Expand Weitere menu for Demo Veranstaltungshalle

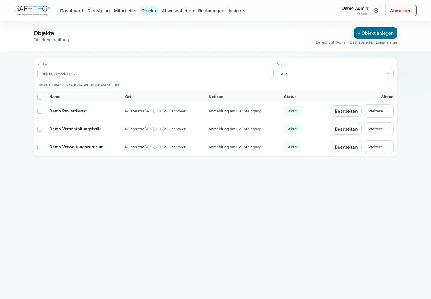379,129
